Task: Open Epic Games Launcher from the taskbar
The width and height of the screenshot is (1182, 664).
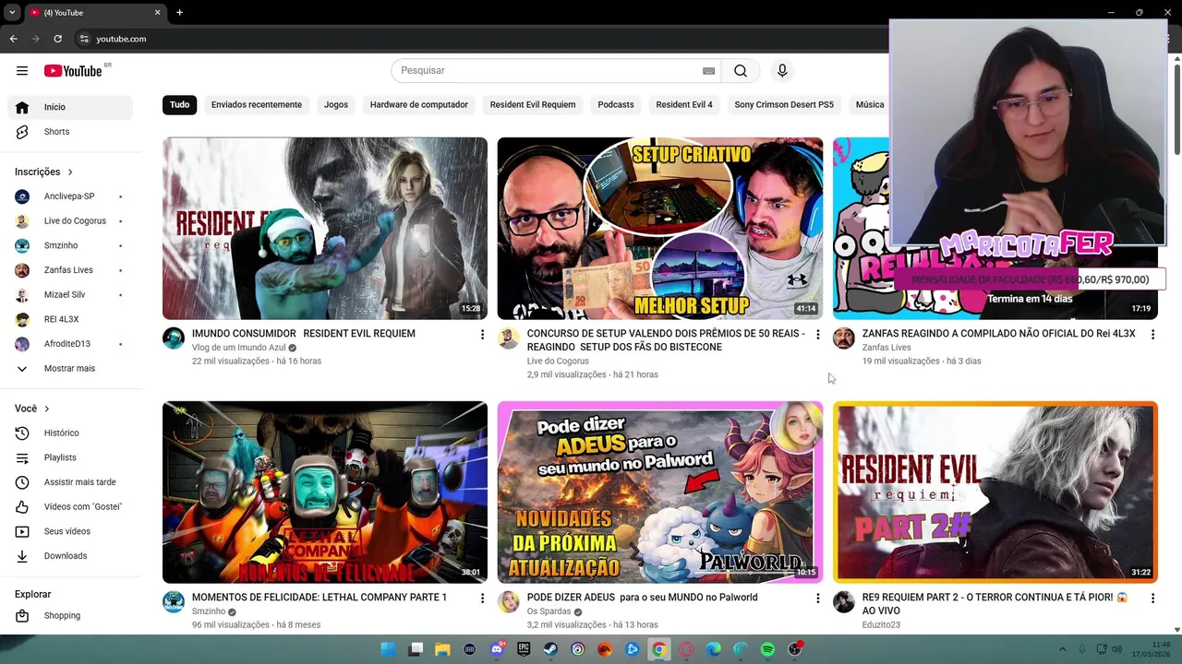Action: [x=524, y=650]
